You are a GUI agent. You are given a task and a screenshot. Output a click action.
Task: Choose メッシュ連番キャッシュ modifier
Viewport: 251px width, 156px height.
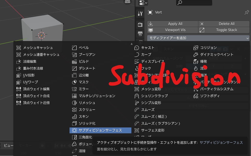pyautogui.click(x=38, y=55)
